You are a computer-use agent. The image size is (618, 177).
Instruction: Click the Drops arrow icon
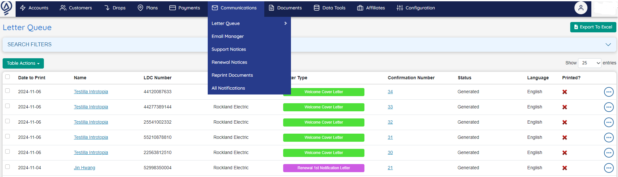click(107, 8)
